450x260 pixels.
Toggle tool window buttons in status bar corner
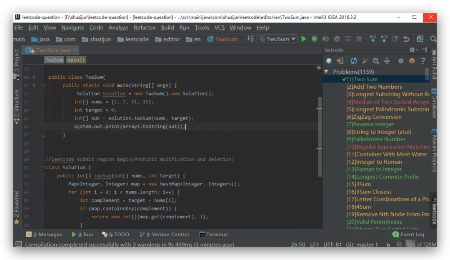19,244
